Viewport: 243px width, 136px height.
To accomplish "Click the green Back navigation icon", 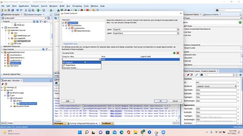I will pyautogui.click(x=38, y=10).
